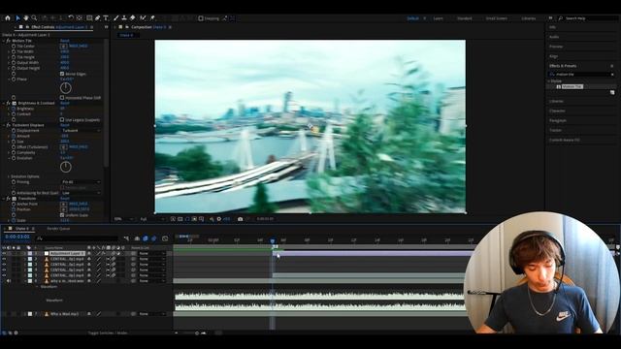621x349 pixels.
Task: Click the Home icon in the toolbar
Action: 8,17
